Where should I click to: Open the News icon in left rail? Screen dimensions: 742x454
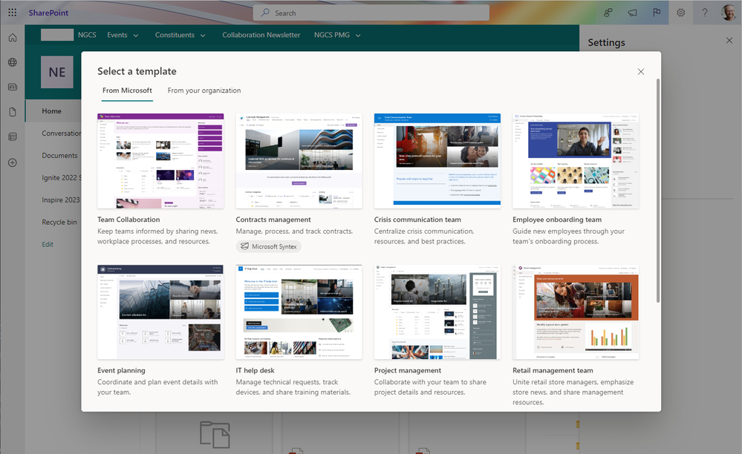click(13, 87)
